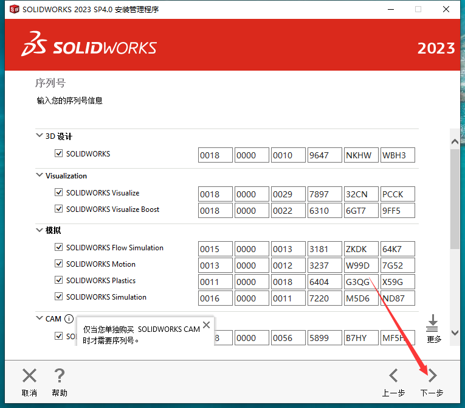Viewport: 465px width, 408px height.
Task: Minimize the installation manager window
Action: tap(391, 10)
